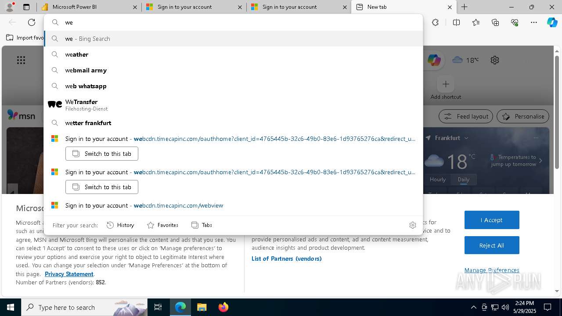This screenshot has height=316, width=562.
Task: Select the 'weather' suggestion
Action: coord(234,54)
